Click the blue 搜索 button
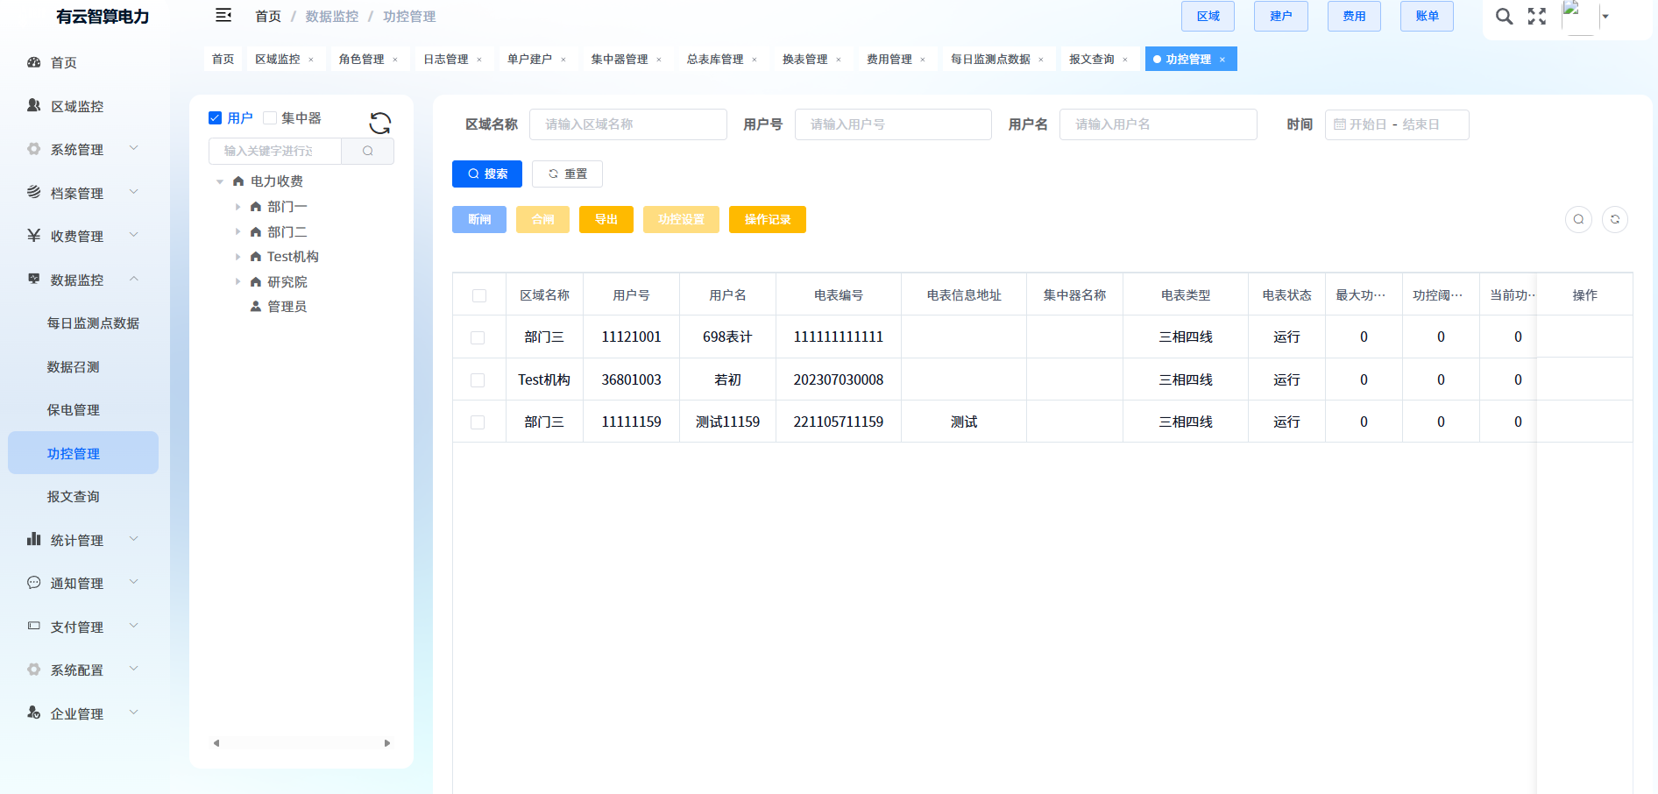Viewport: 1658px width, 794px height. [487, 174]
